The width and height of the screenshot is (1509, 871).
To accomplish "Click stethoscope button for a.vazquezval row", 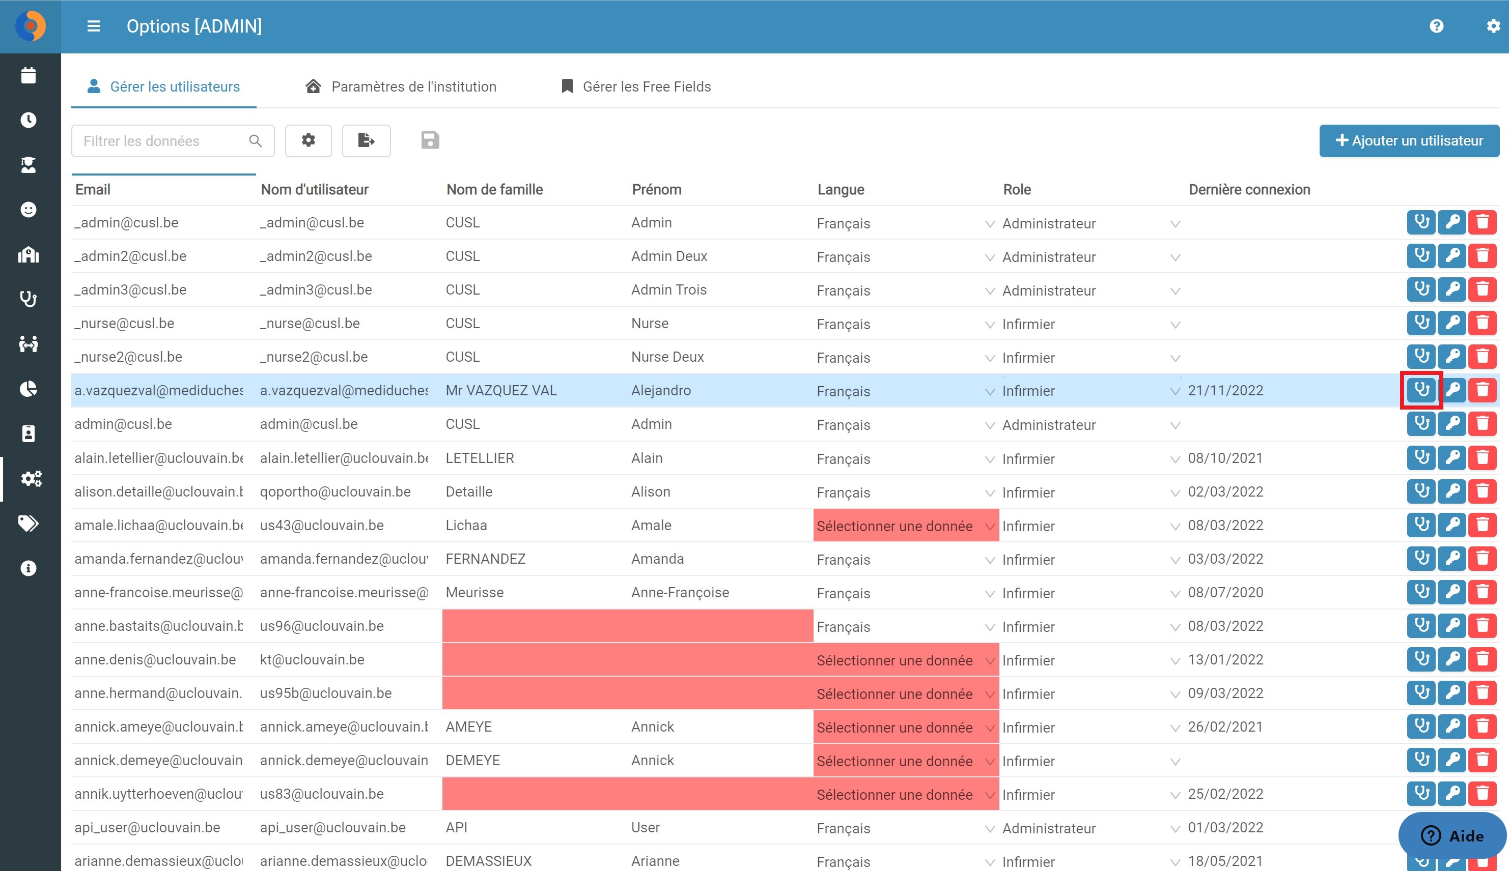I will pos(1421,391).
